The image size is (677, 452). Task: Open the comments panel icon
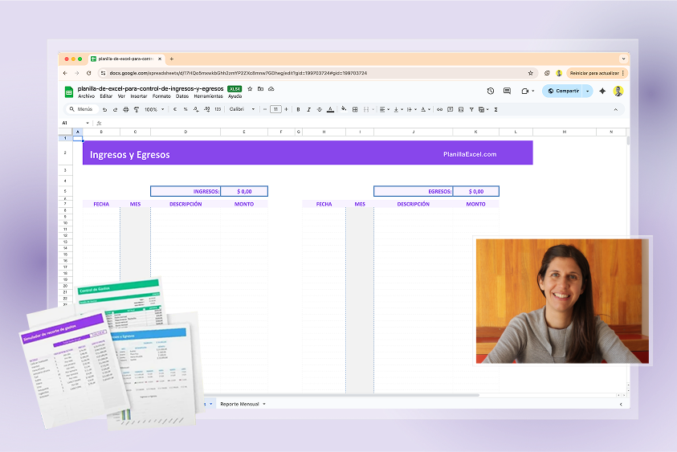tap(507, 91)
